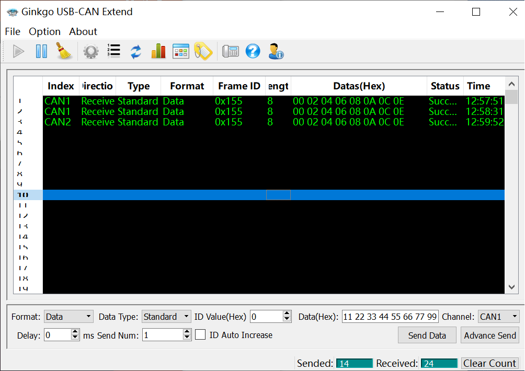This screenshot has height=371, width=525.
Task: Start CAN data transmission with the play icon
Action: (x=18, y=51)
